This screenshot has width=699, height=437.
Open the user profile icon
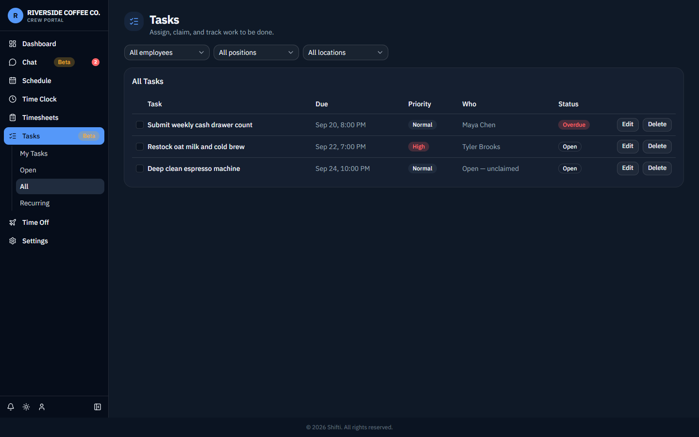(42, 407)
